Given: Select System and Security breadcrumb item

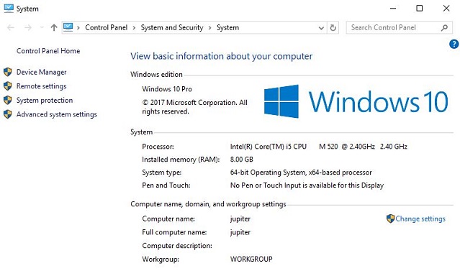Looking at the screenshot, I should point(172,27).
